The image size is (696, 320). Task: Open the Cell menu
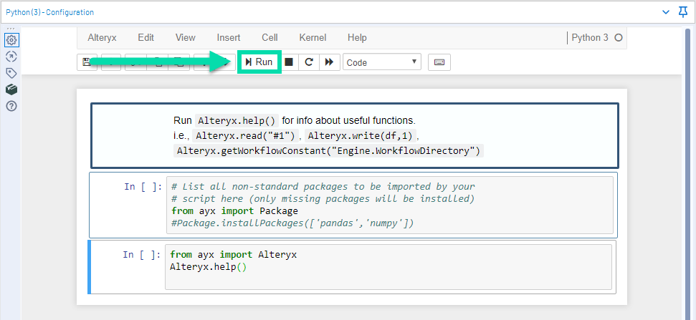click(270, 38)
